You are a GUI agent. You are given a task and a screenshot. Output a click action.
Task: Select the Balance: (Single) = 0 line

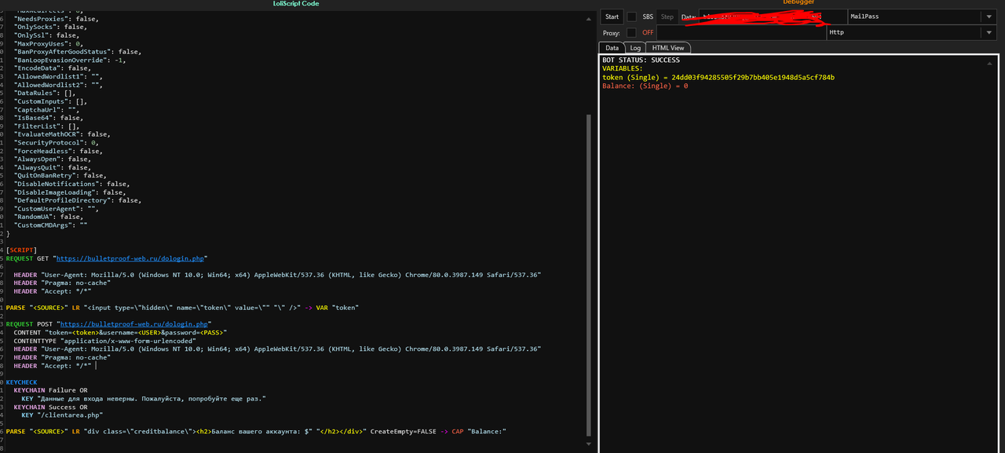click(645, 86)
